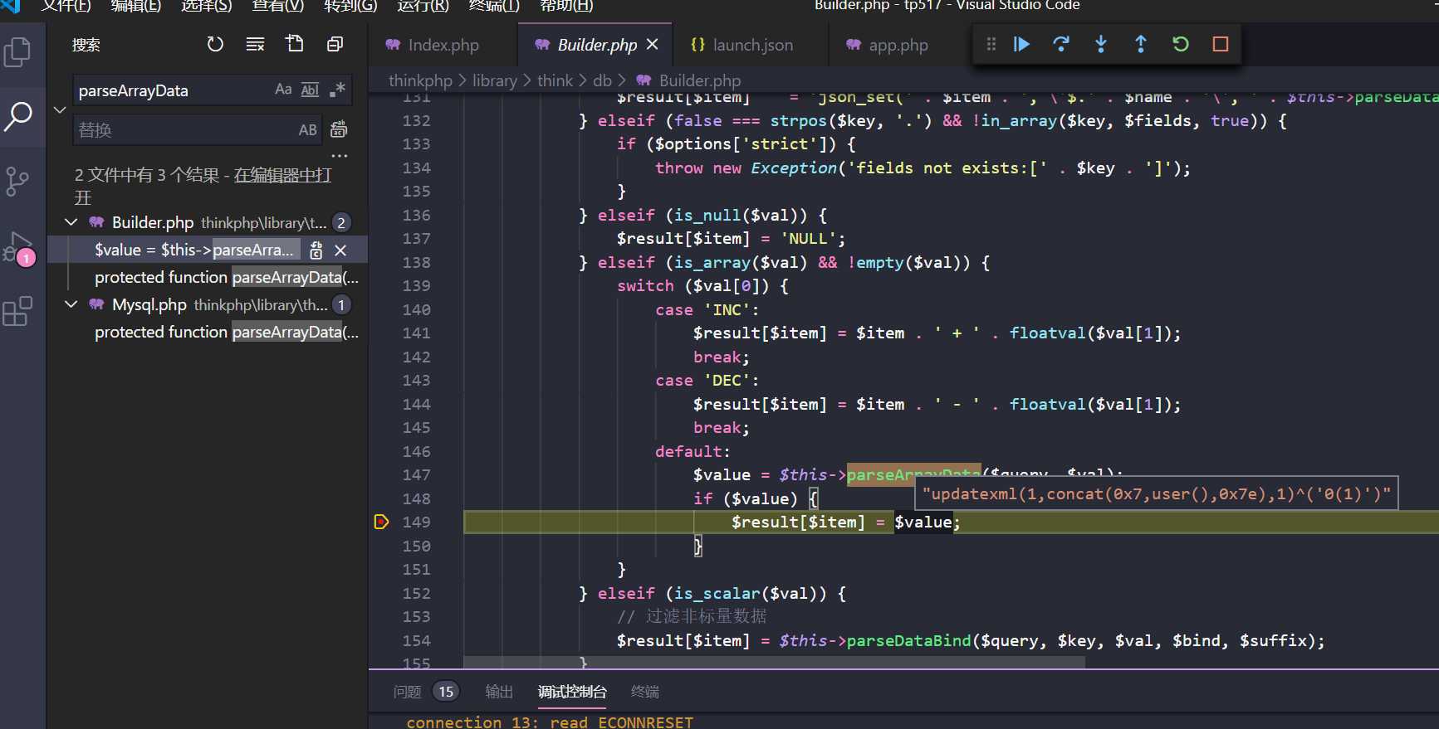
Task: Open results in editor link
Action: [282, 175]
